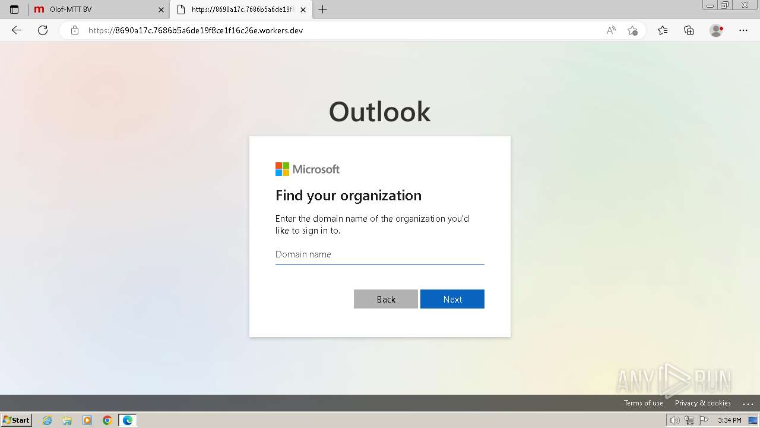Select the Edge taskbar icon

(128, 420)
